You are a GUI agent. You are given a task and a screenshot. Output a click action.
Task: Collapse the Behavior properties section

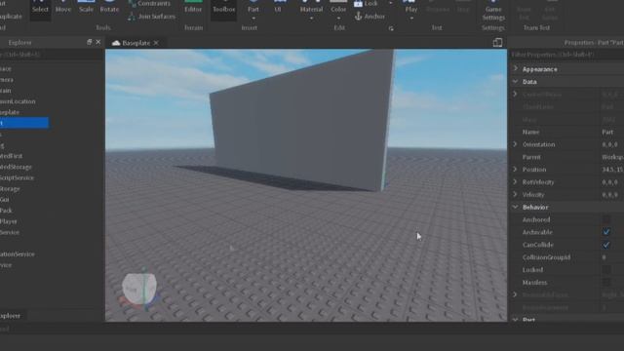click(x=516, y=207)
